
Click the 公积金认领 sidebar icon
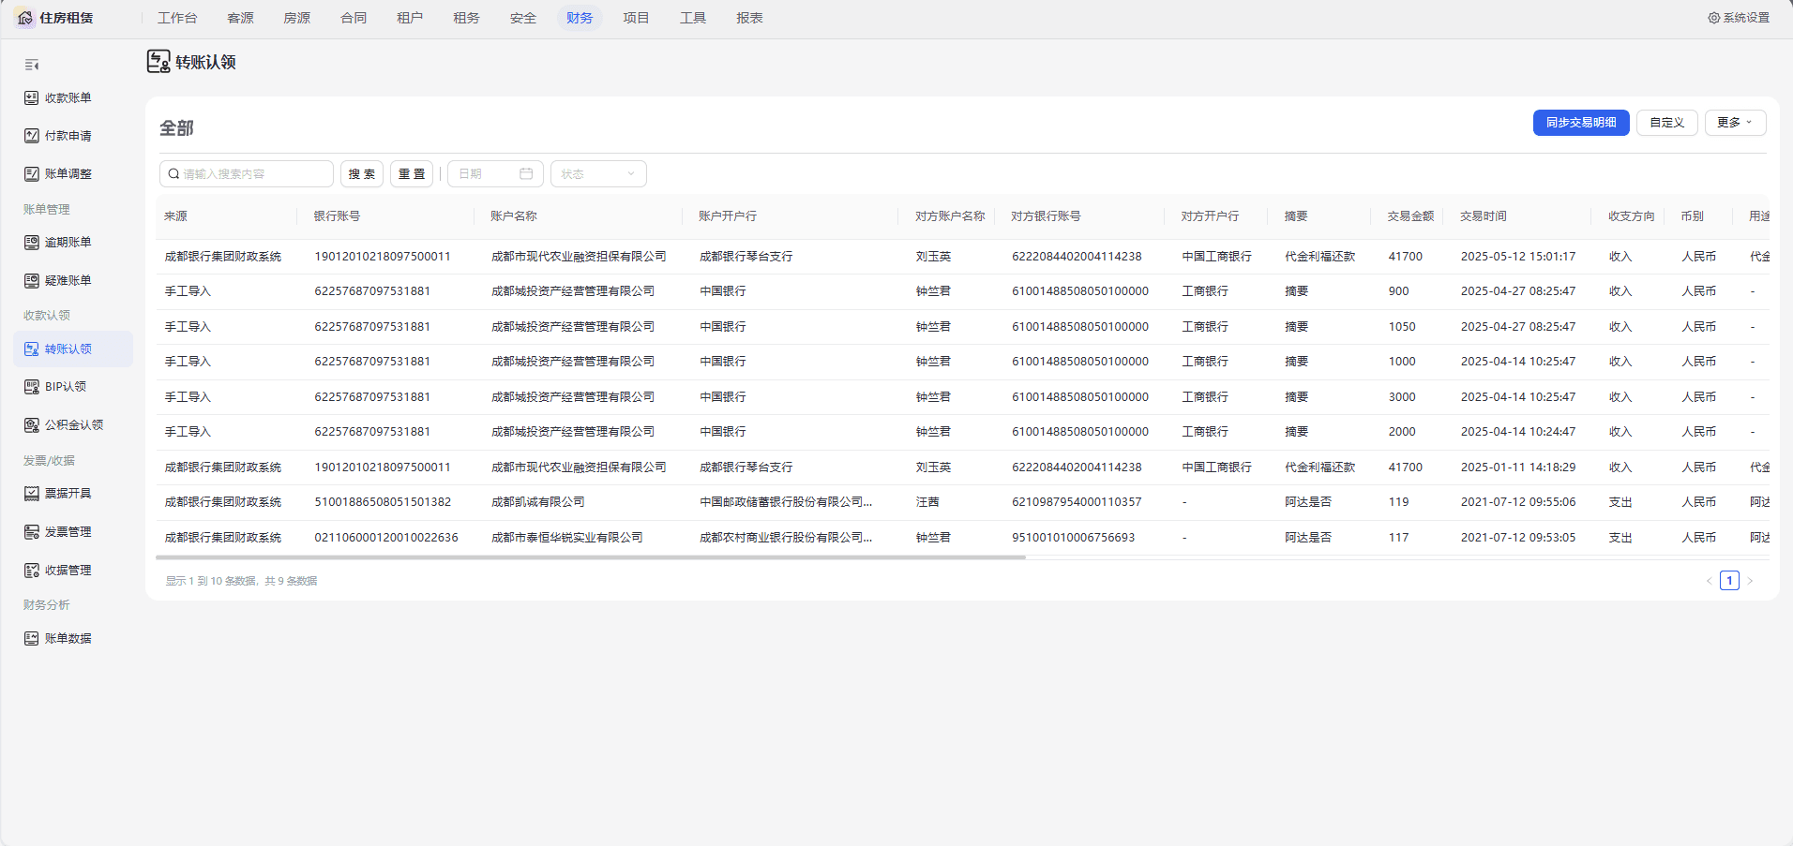(x=32, y=425)
